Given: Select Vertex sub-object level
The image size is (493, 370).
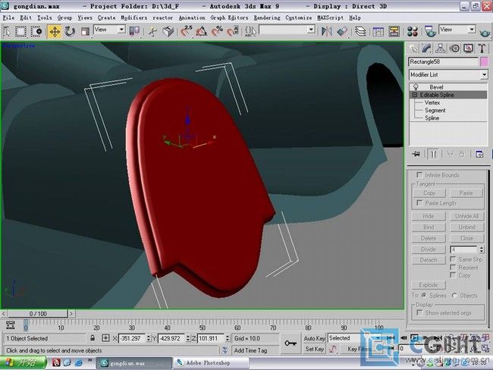Looking at the screenshot, I should tap(432, 102).
